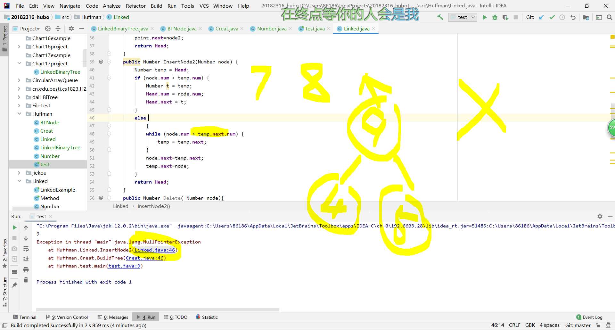Collapse the Huffman folder
The width and height of the screenshot is (615, 330).
[x=19, y=114]
